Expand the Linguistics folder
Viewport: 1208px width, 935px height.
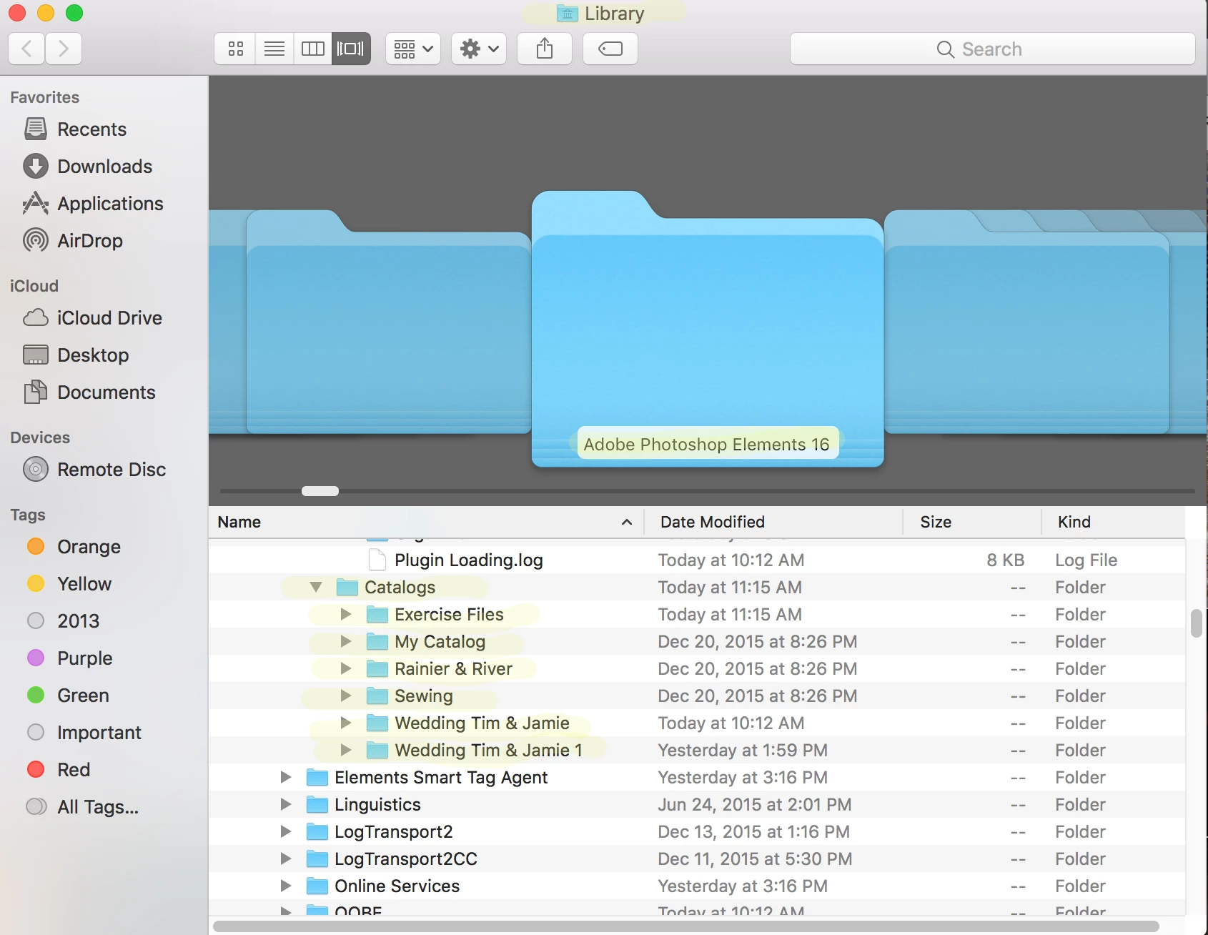click(x=286, y=804)
